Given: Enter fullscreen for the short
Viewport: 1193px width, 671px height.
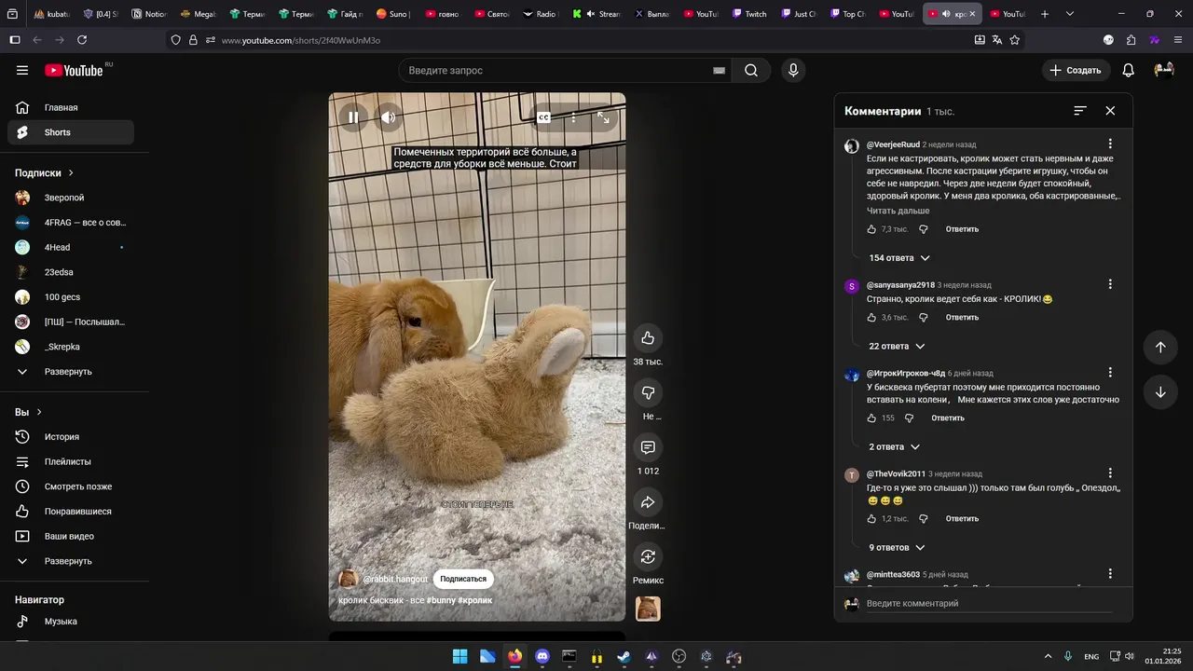Looking at the screenshot, I should 603,117.
